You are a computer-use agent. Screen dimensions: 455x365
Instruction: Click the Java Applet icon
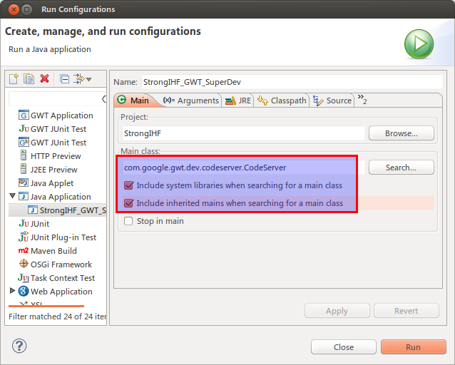coord(24,182)
